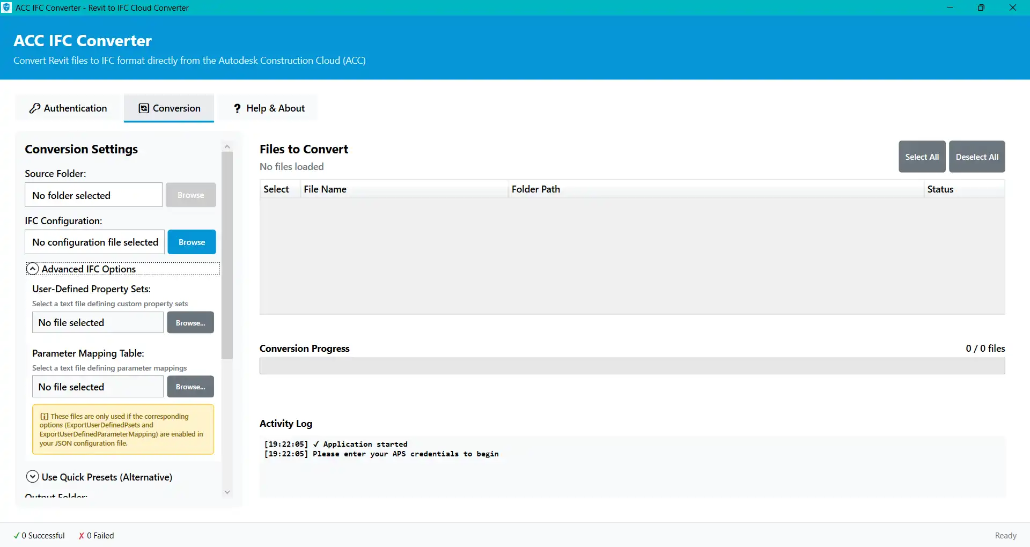This screenshot has width=1030, height=547.
Task: Click the key icon on Authentication tab
Action: tap(35, 108)
